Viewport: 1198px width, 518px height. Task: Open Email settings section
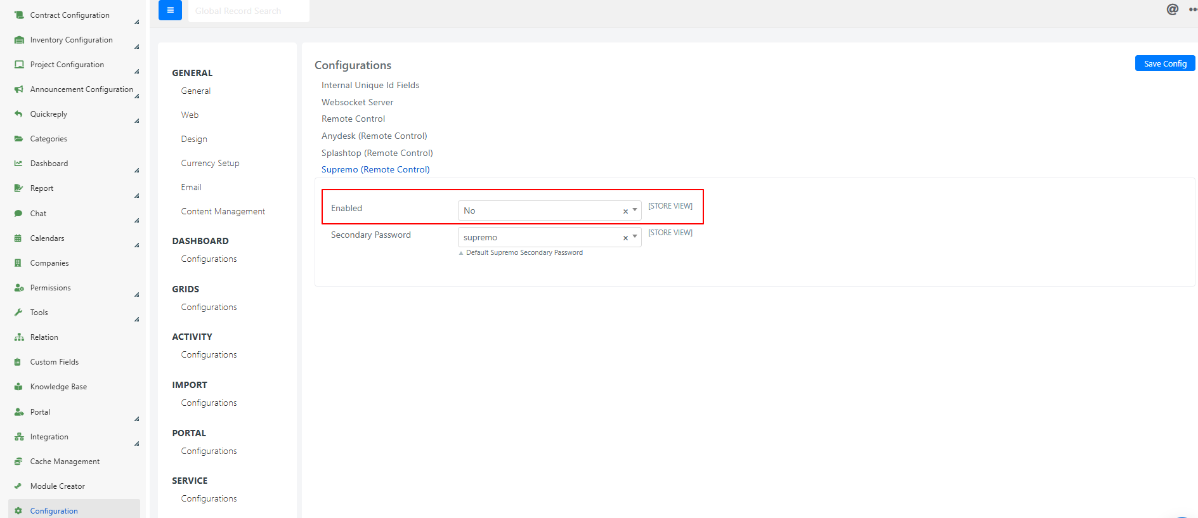point(191,187)
